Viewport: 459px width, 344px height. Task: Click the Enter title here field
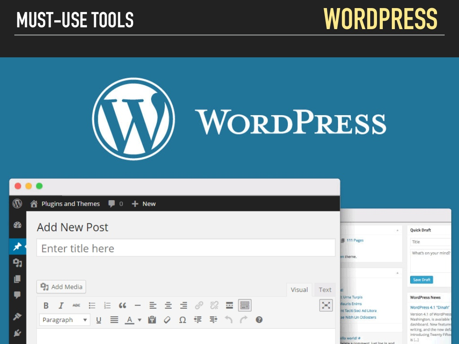click(x=186, y=248)
